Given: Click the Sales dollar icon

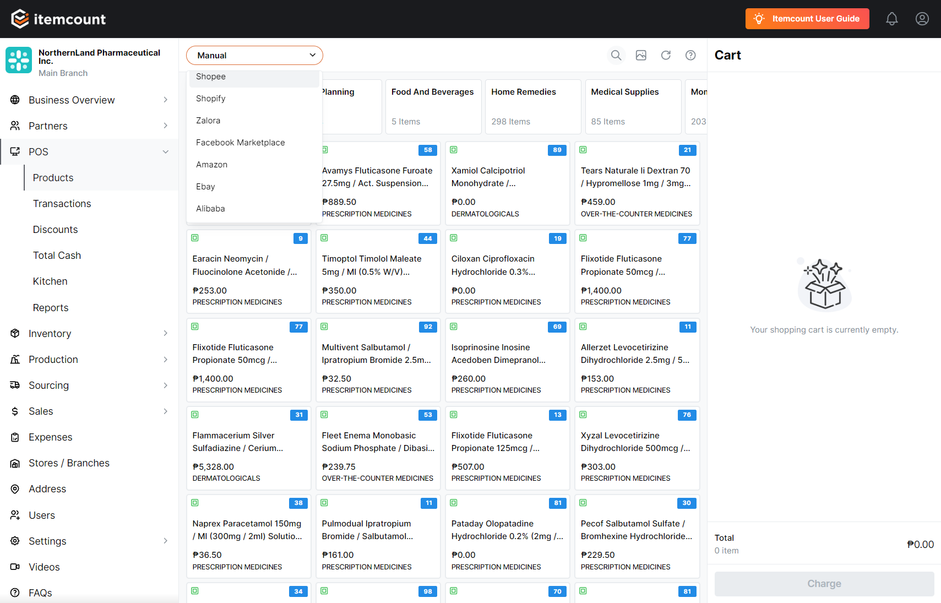Looking at the screenshot, I should click(15, 411).
